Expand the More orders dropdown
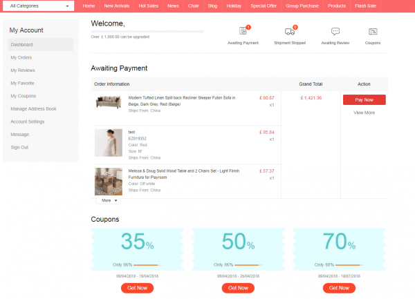The image size is (415, 299). point(107,200)
